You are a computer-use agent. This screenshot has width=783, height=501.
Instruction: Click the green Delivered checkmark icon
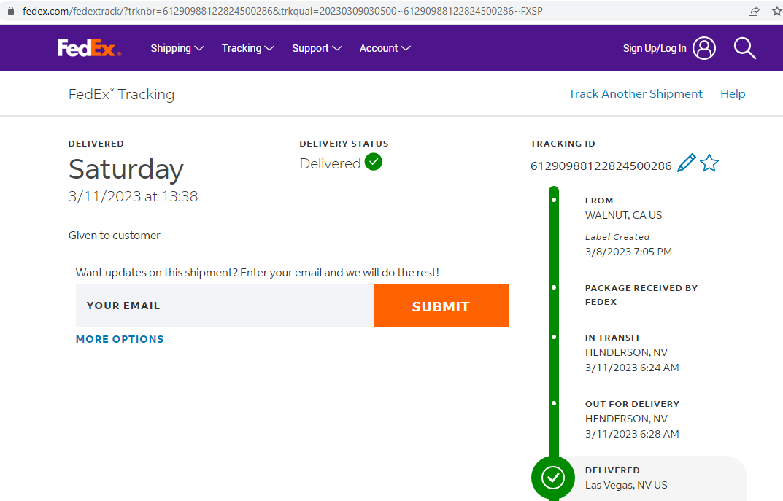tap(374, 162)
